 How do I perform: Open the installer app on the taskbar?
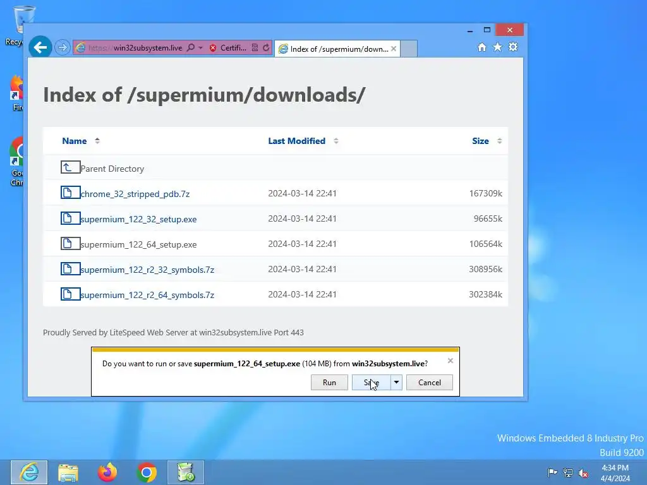tap(185, 472)
